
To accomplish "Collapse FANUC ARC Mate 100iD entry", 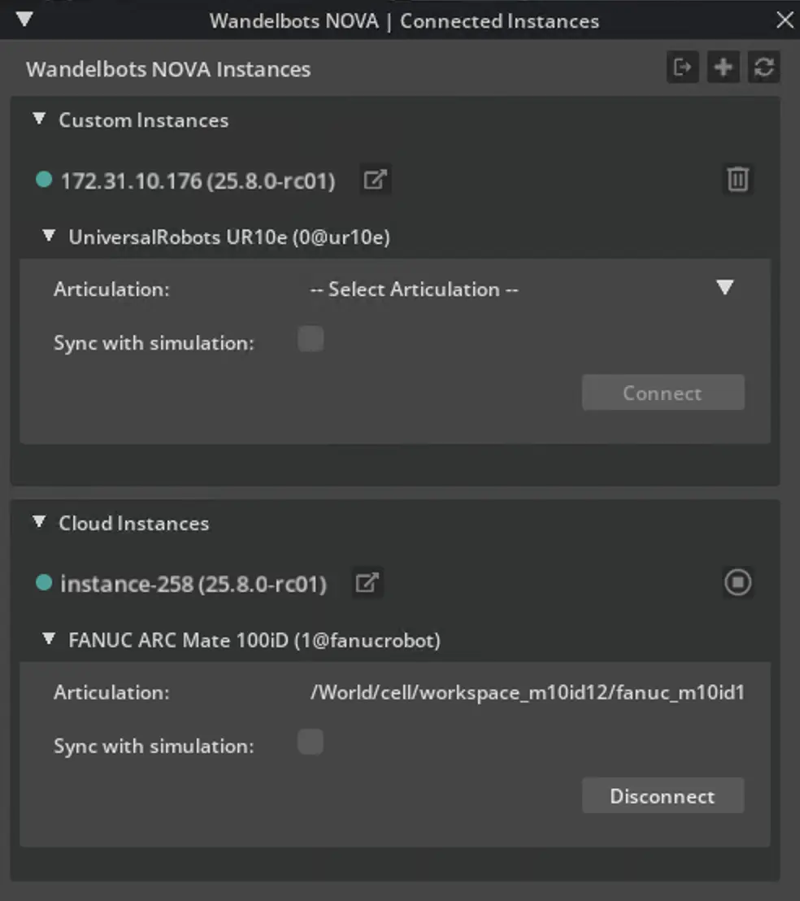I will [x=50, y=639].
